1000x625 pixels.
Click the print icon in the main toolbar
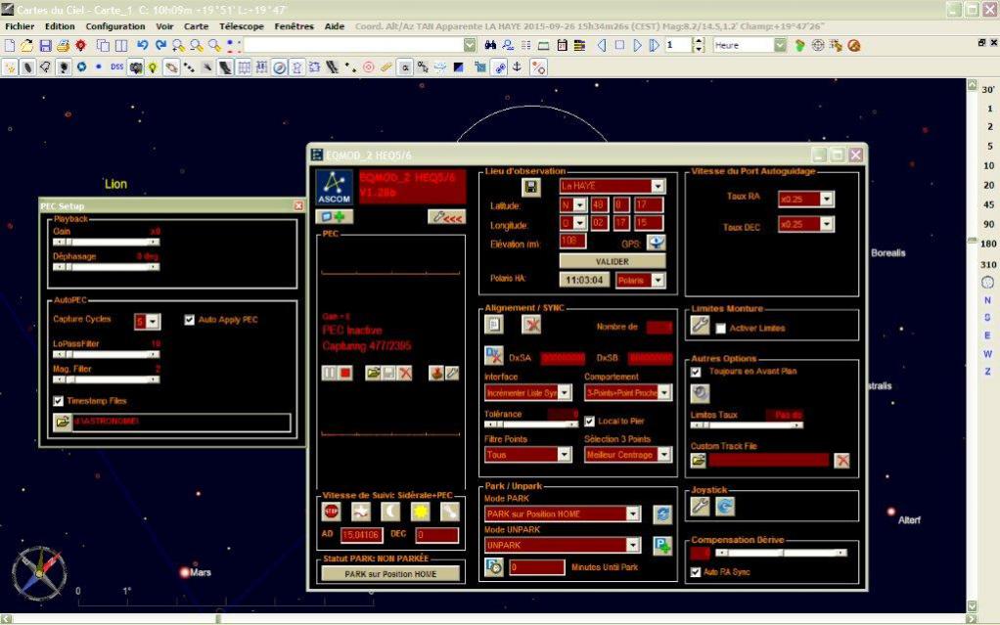[63, 45]
